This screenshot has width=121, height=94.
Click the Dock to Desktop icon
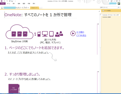click(10, 1)
